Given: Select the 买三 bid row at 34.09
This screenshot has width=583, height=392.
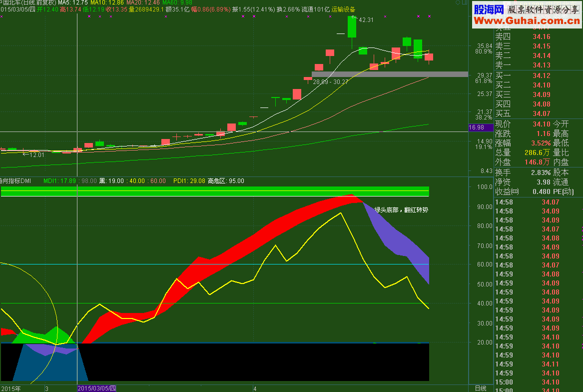Looking at the screenshot, I should pos(523,95).
